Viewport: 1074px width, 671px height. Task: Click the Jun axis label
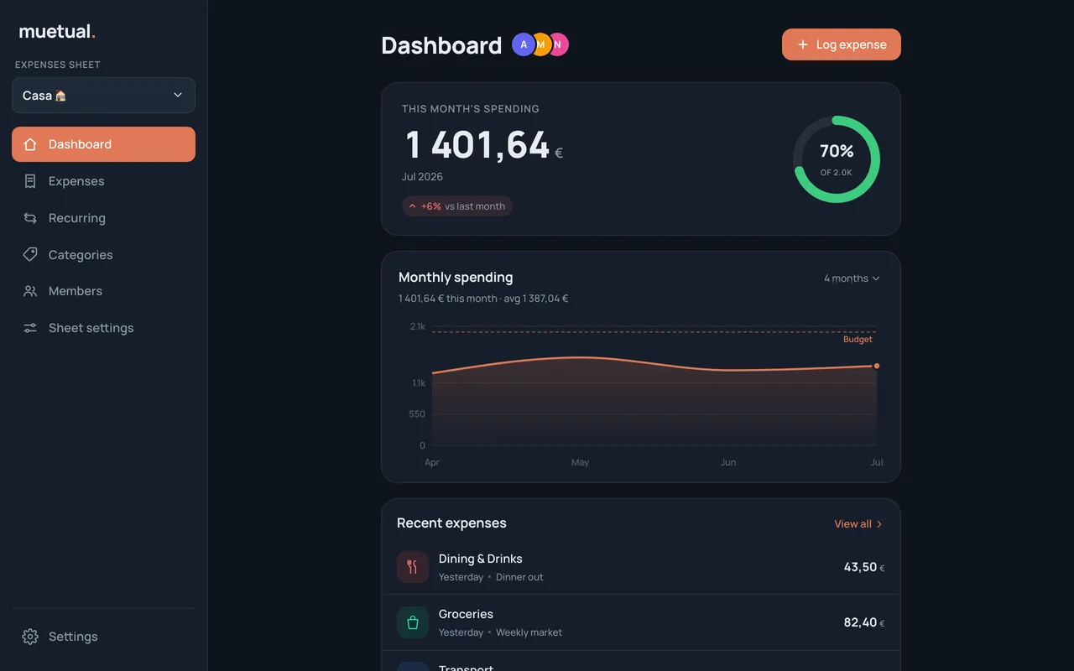728,462
